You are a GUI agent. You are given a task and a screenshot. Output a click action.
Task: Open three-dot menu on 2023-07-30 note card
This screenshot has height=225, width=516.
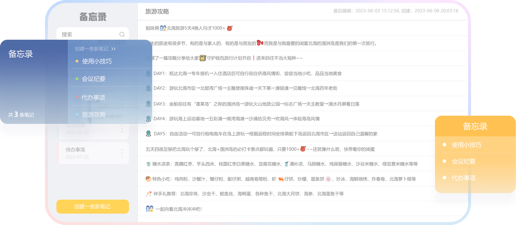coord(122,129)
